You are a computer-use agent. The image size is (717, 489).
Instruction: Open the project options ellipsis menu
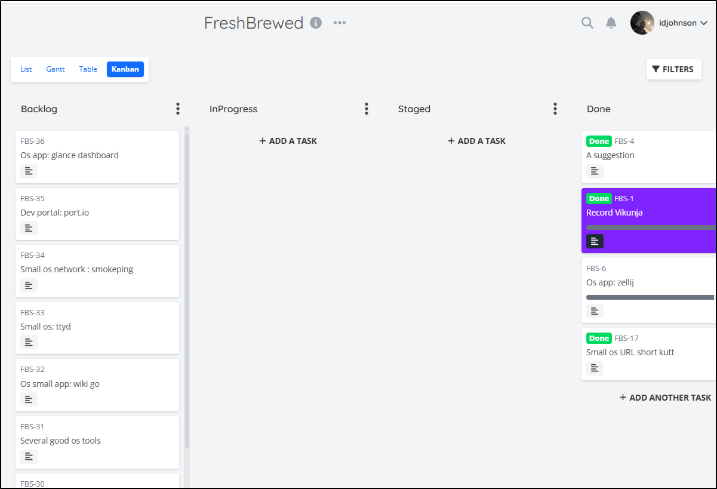click(x=340, y=23)
